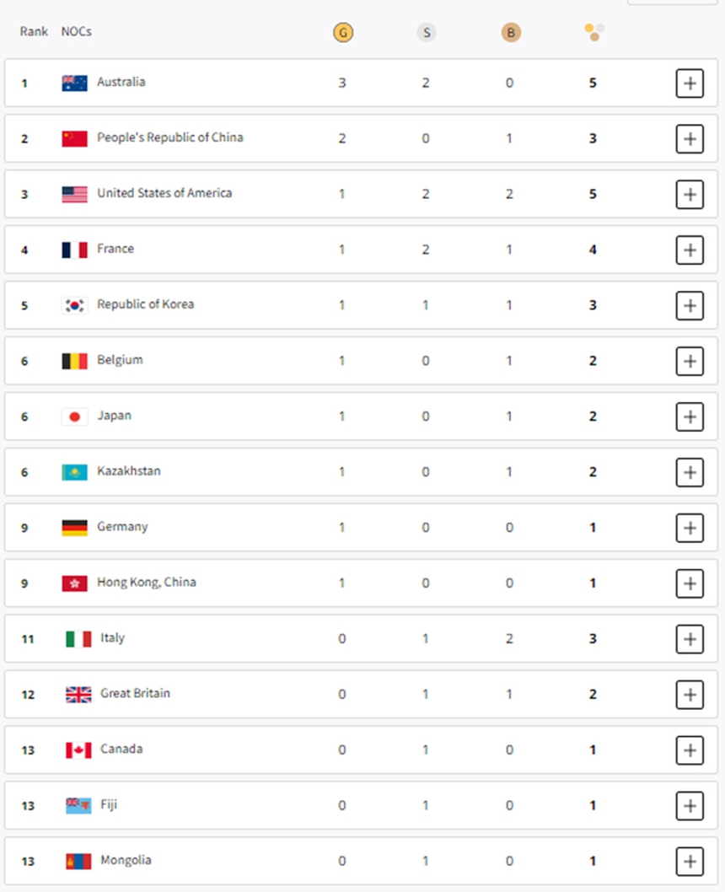The height and width of the screenshot is (892, 725).
Task: Expand the Fiji medal details row
Action: 690,806
